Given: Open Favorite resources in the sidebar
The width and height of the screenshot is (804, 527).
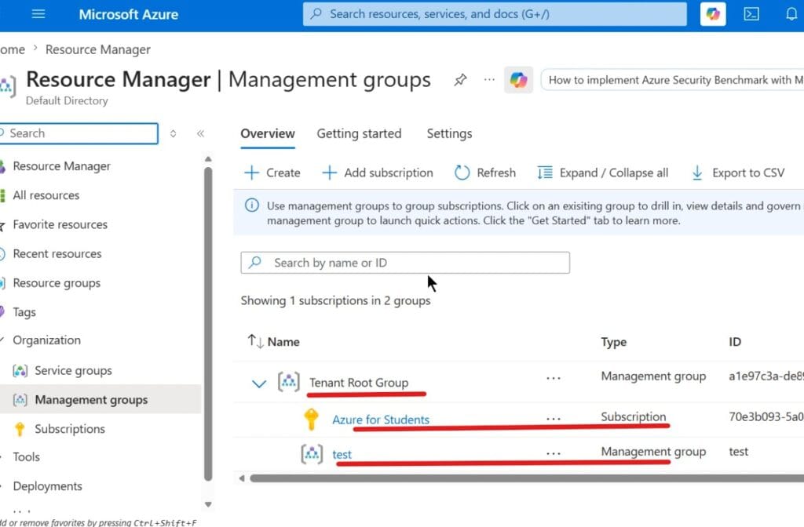Looking at the screenshot, I should 60,224.
